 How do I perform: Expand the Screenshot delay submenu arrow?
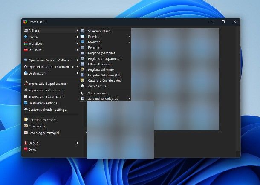click(x=129, y=98)
